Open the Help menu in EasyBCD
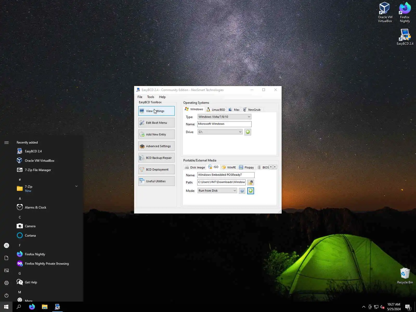 pos(162,97)
